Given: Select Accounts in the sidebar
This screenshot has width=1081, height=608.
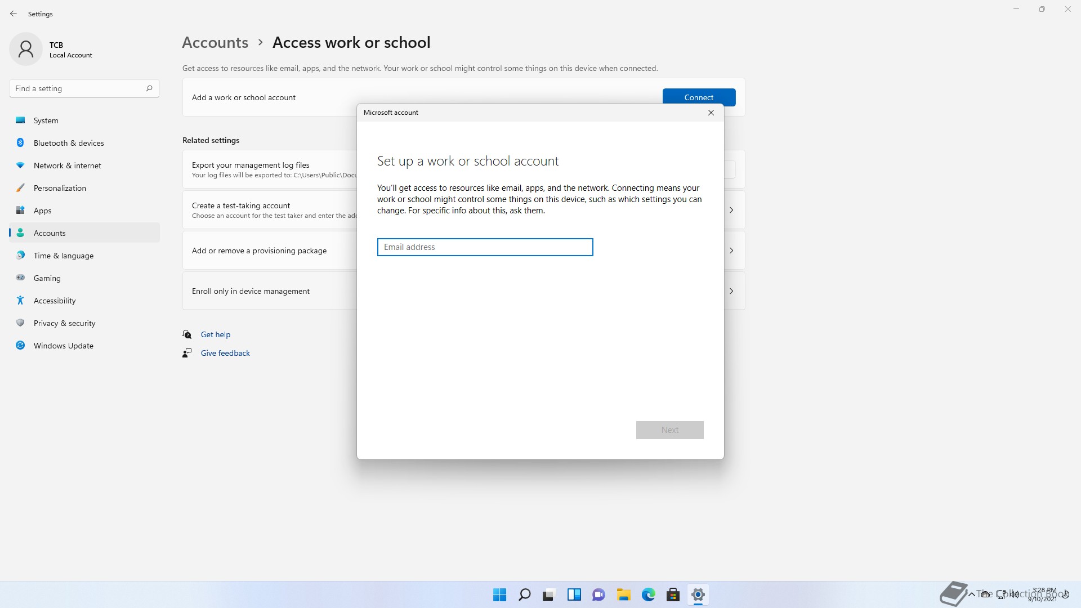Looking at the screenshot, I should coord(84,233).
